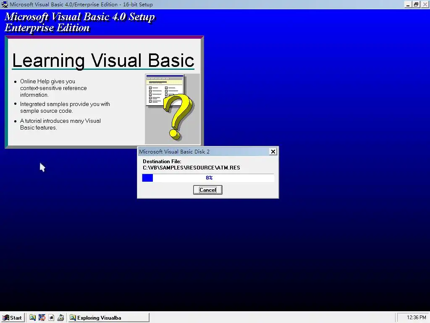
Task: Click the Integrated samples bullet text
Action: (65, 107)
